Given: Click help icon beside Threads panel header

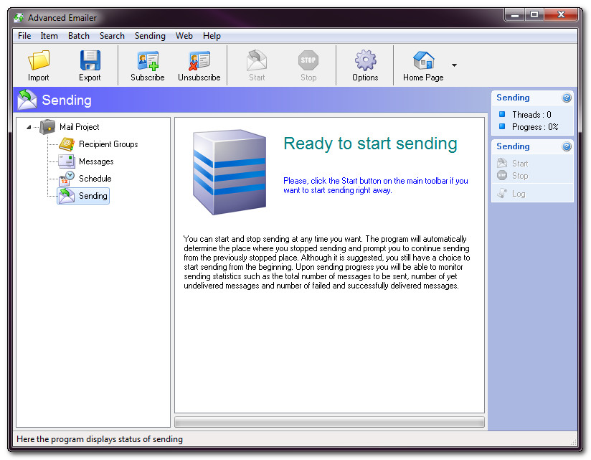Looking at the screenshot, I should 567,98.
